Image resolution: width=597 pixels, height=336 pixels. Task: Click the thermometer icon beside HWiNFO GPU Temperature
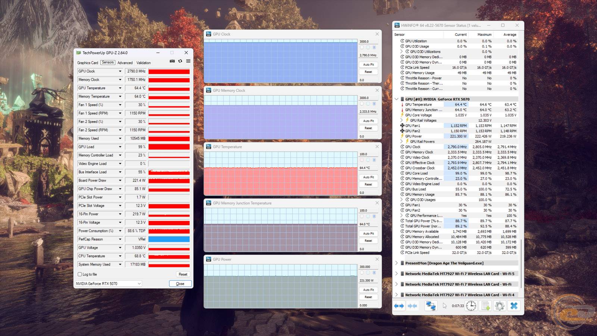click(x=402, y=105)
